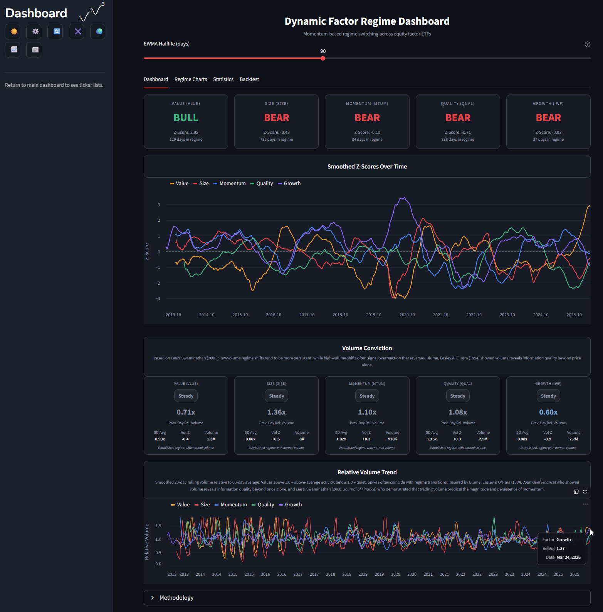Show chart data as table icon

[576, 492]
